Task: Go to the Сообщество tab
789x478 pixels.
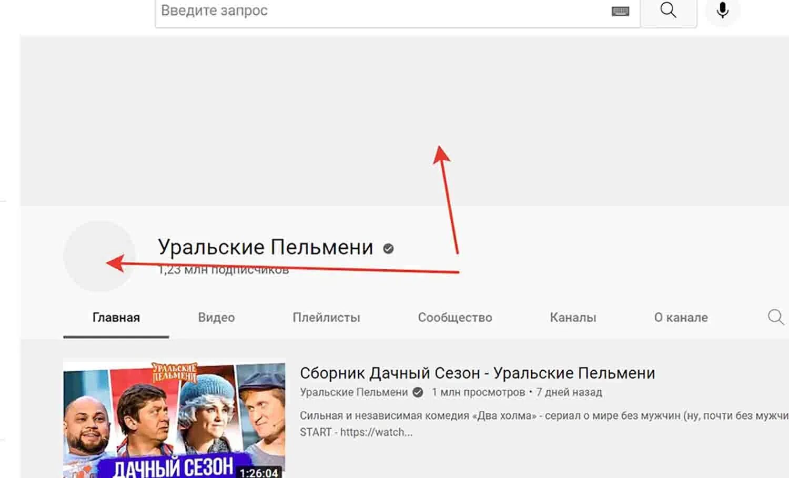Action: point(454,317)
